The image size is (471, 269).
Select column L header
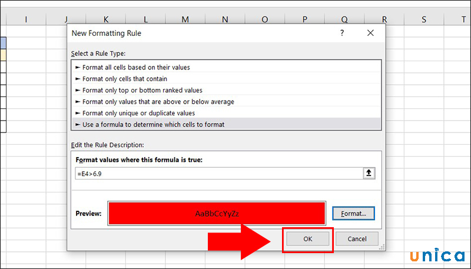click(x=145, y=19)
